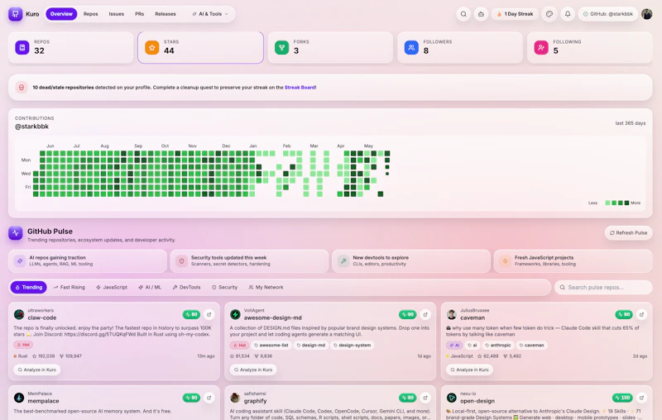Click the 80 score badge on claw-code
This screenshot has height=420, width=662.
191,314
